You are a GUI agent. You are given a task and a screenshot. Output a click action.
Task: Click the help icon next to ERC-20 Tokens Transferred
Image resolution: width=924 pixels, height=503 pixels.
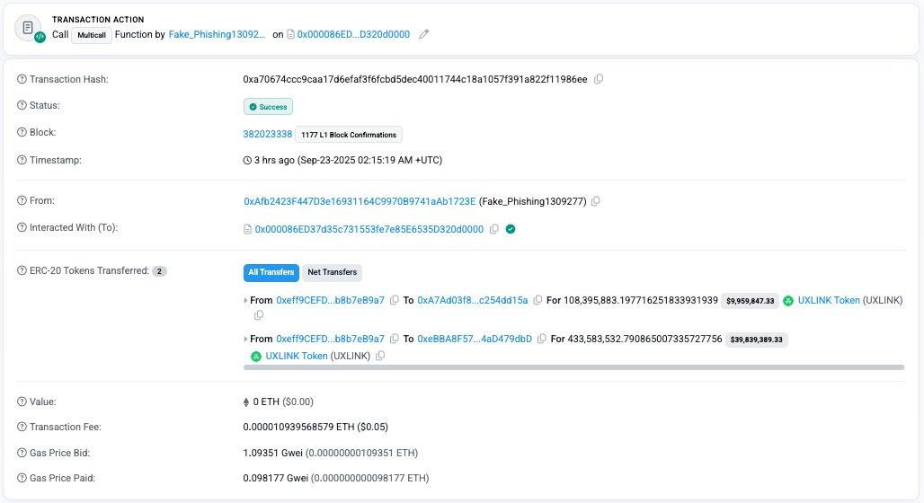(22, 271)
